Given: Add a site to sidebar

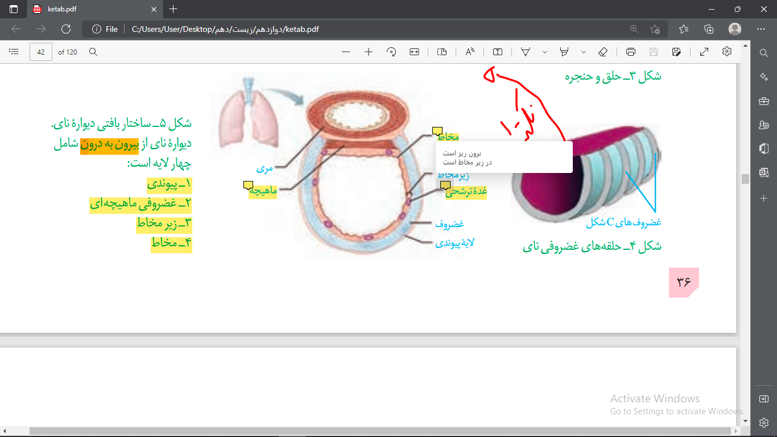Looking at the screenshot, I should click(x=764, y=199).
